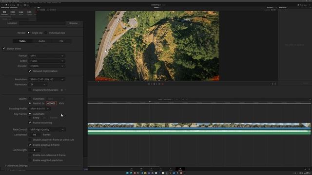The height and width of the screenshot is (175, 312).
Task: Click the Location path field
Action: tap(42, 23)
